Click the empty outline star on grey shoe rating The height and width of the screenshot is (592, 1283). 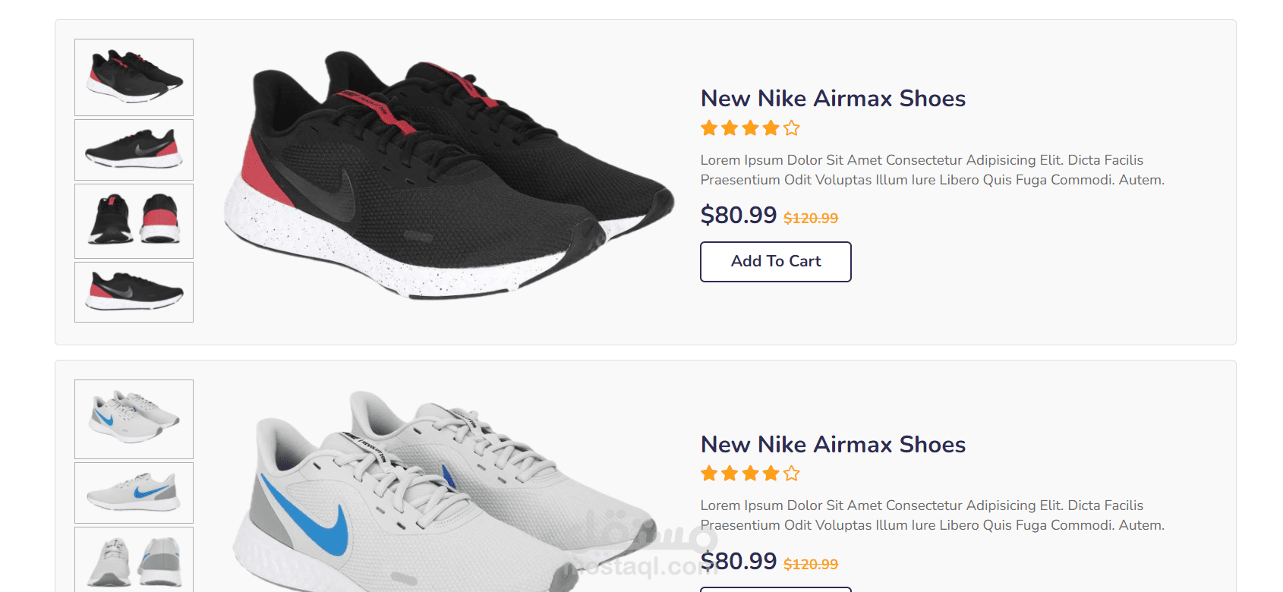click(792, 474)
